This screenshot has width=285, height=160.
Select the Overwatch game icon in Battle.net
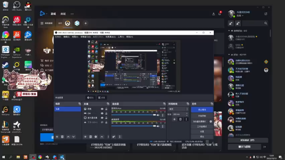coord(68,23)
